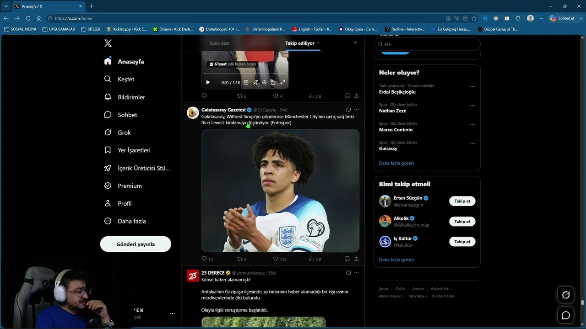Click the Gönderi yayınla button

[136, 244]
